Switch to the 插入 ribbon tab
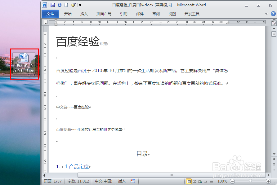The height and width of the screenshot is (185, 277). pos(84,14)
